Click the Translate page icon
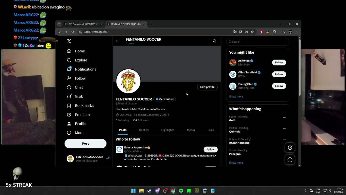Screen dimensions: 346x195 pos(235,32)
